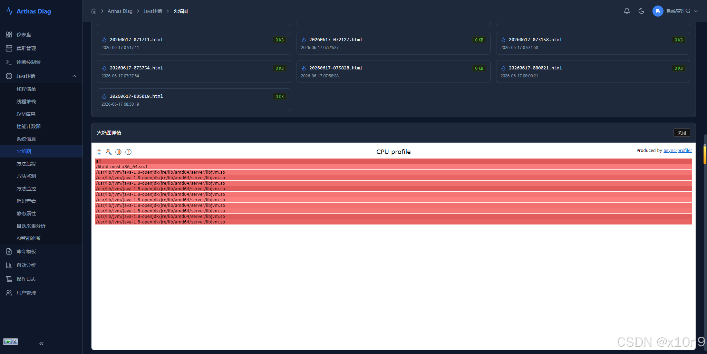707x354 pixels.
Task: Open flame file 20260617-075828.html
Action: click(393, 71)
